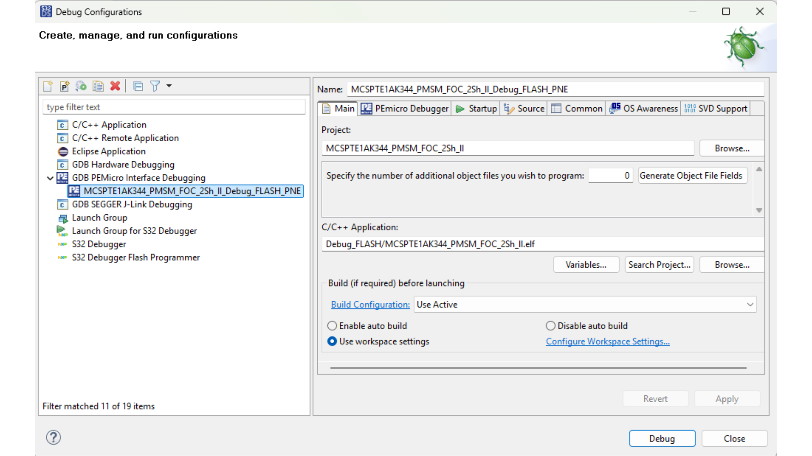Click the New prototype configuration icon
Viewport: 812px width, 456px height.
(65, 86)
